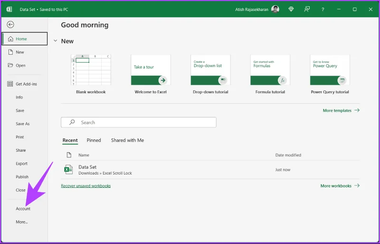Click the feedback person icon in title bar

tap(307, 9)
